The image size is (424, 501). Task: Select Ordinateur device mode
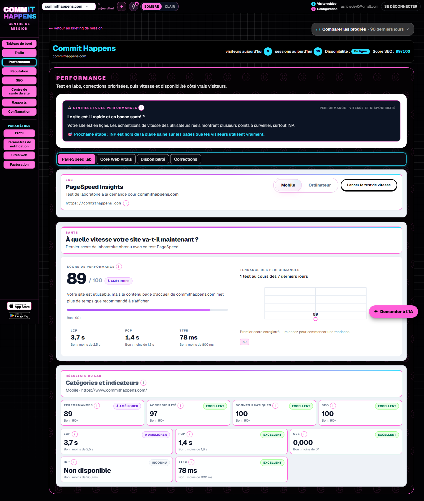pos(319,185)
